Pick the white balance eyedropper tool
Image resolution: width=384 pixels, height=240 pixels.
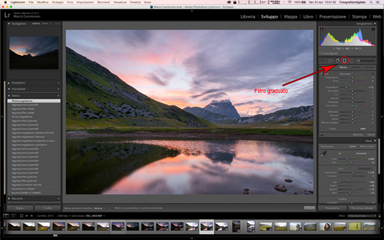point(324,154)
